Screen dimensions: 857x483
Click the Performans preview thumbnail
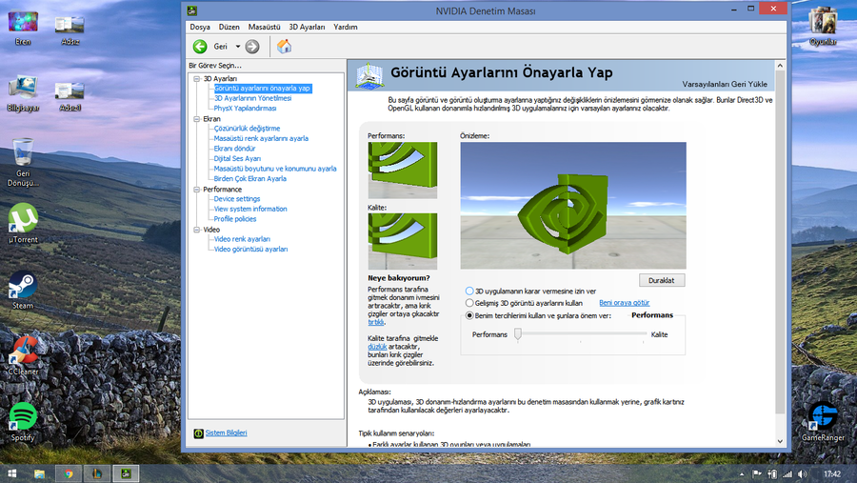402,171
